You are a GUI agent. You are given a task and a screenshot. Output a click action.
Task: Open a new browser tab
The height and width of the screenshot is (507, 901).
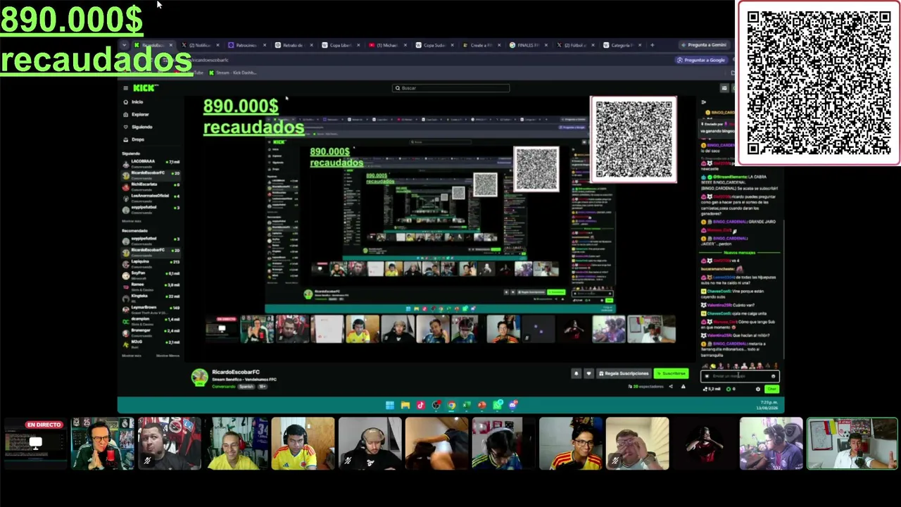click(x=652, y=45)
